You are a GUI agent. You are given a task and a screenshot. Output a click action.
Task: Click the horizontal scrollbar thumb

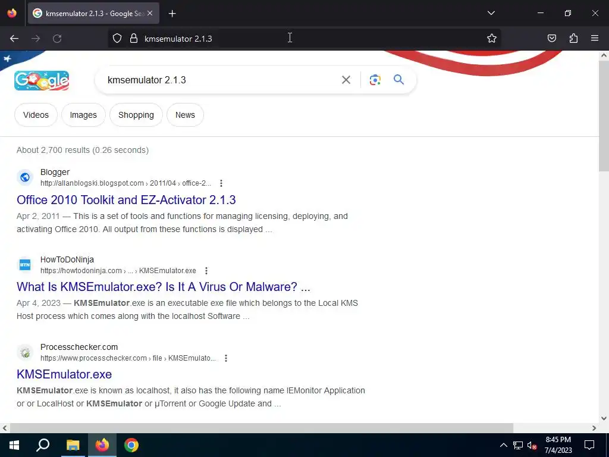tap(262, 428)
